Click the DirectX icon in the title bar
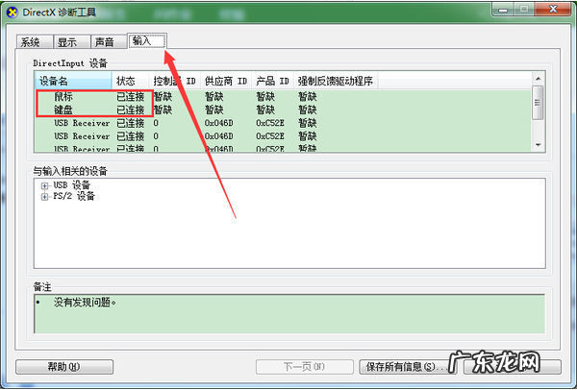 pyautogui.click(x=13, y=12)
